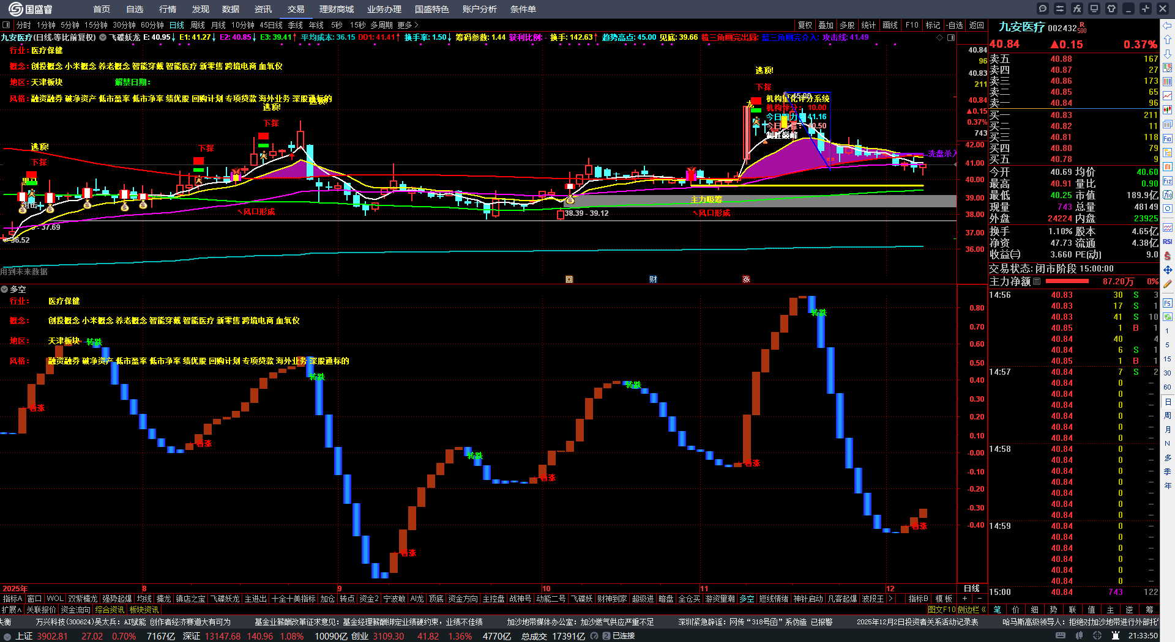
Task: Click the 财 event marker on chart
Action: point(653,279)
